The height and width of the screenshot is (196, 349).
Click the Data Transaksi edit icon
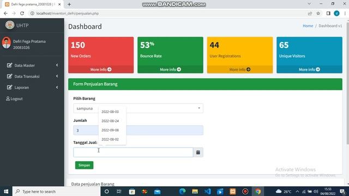9,76
